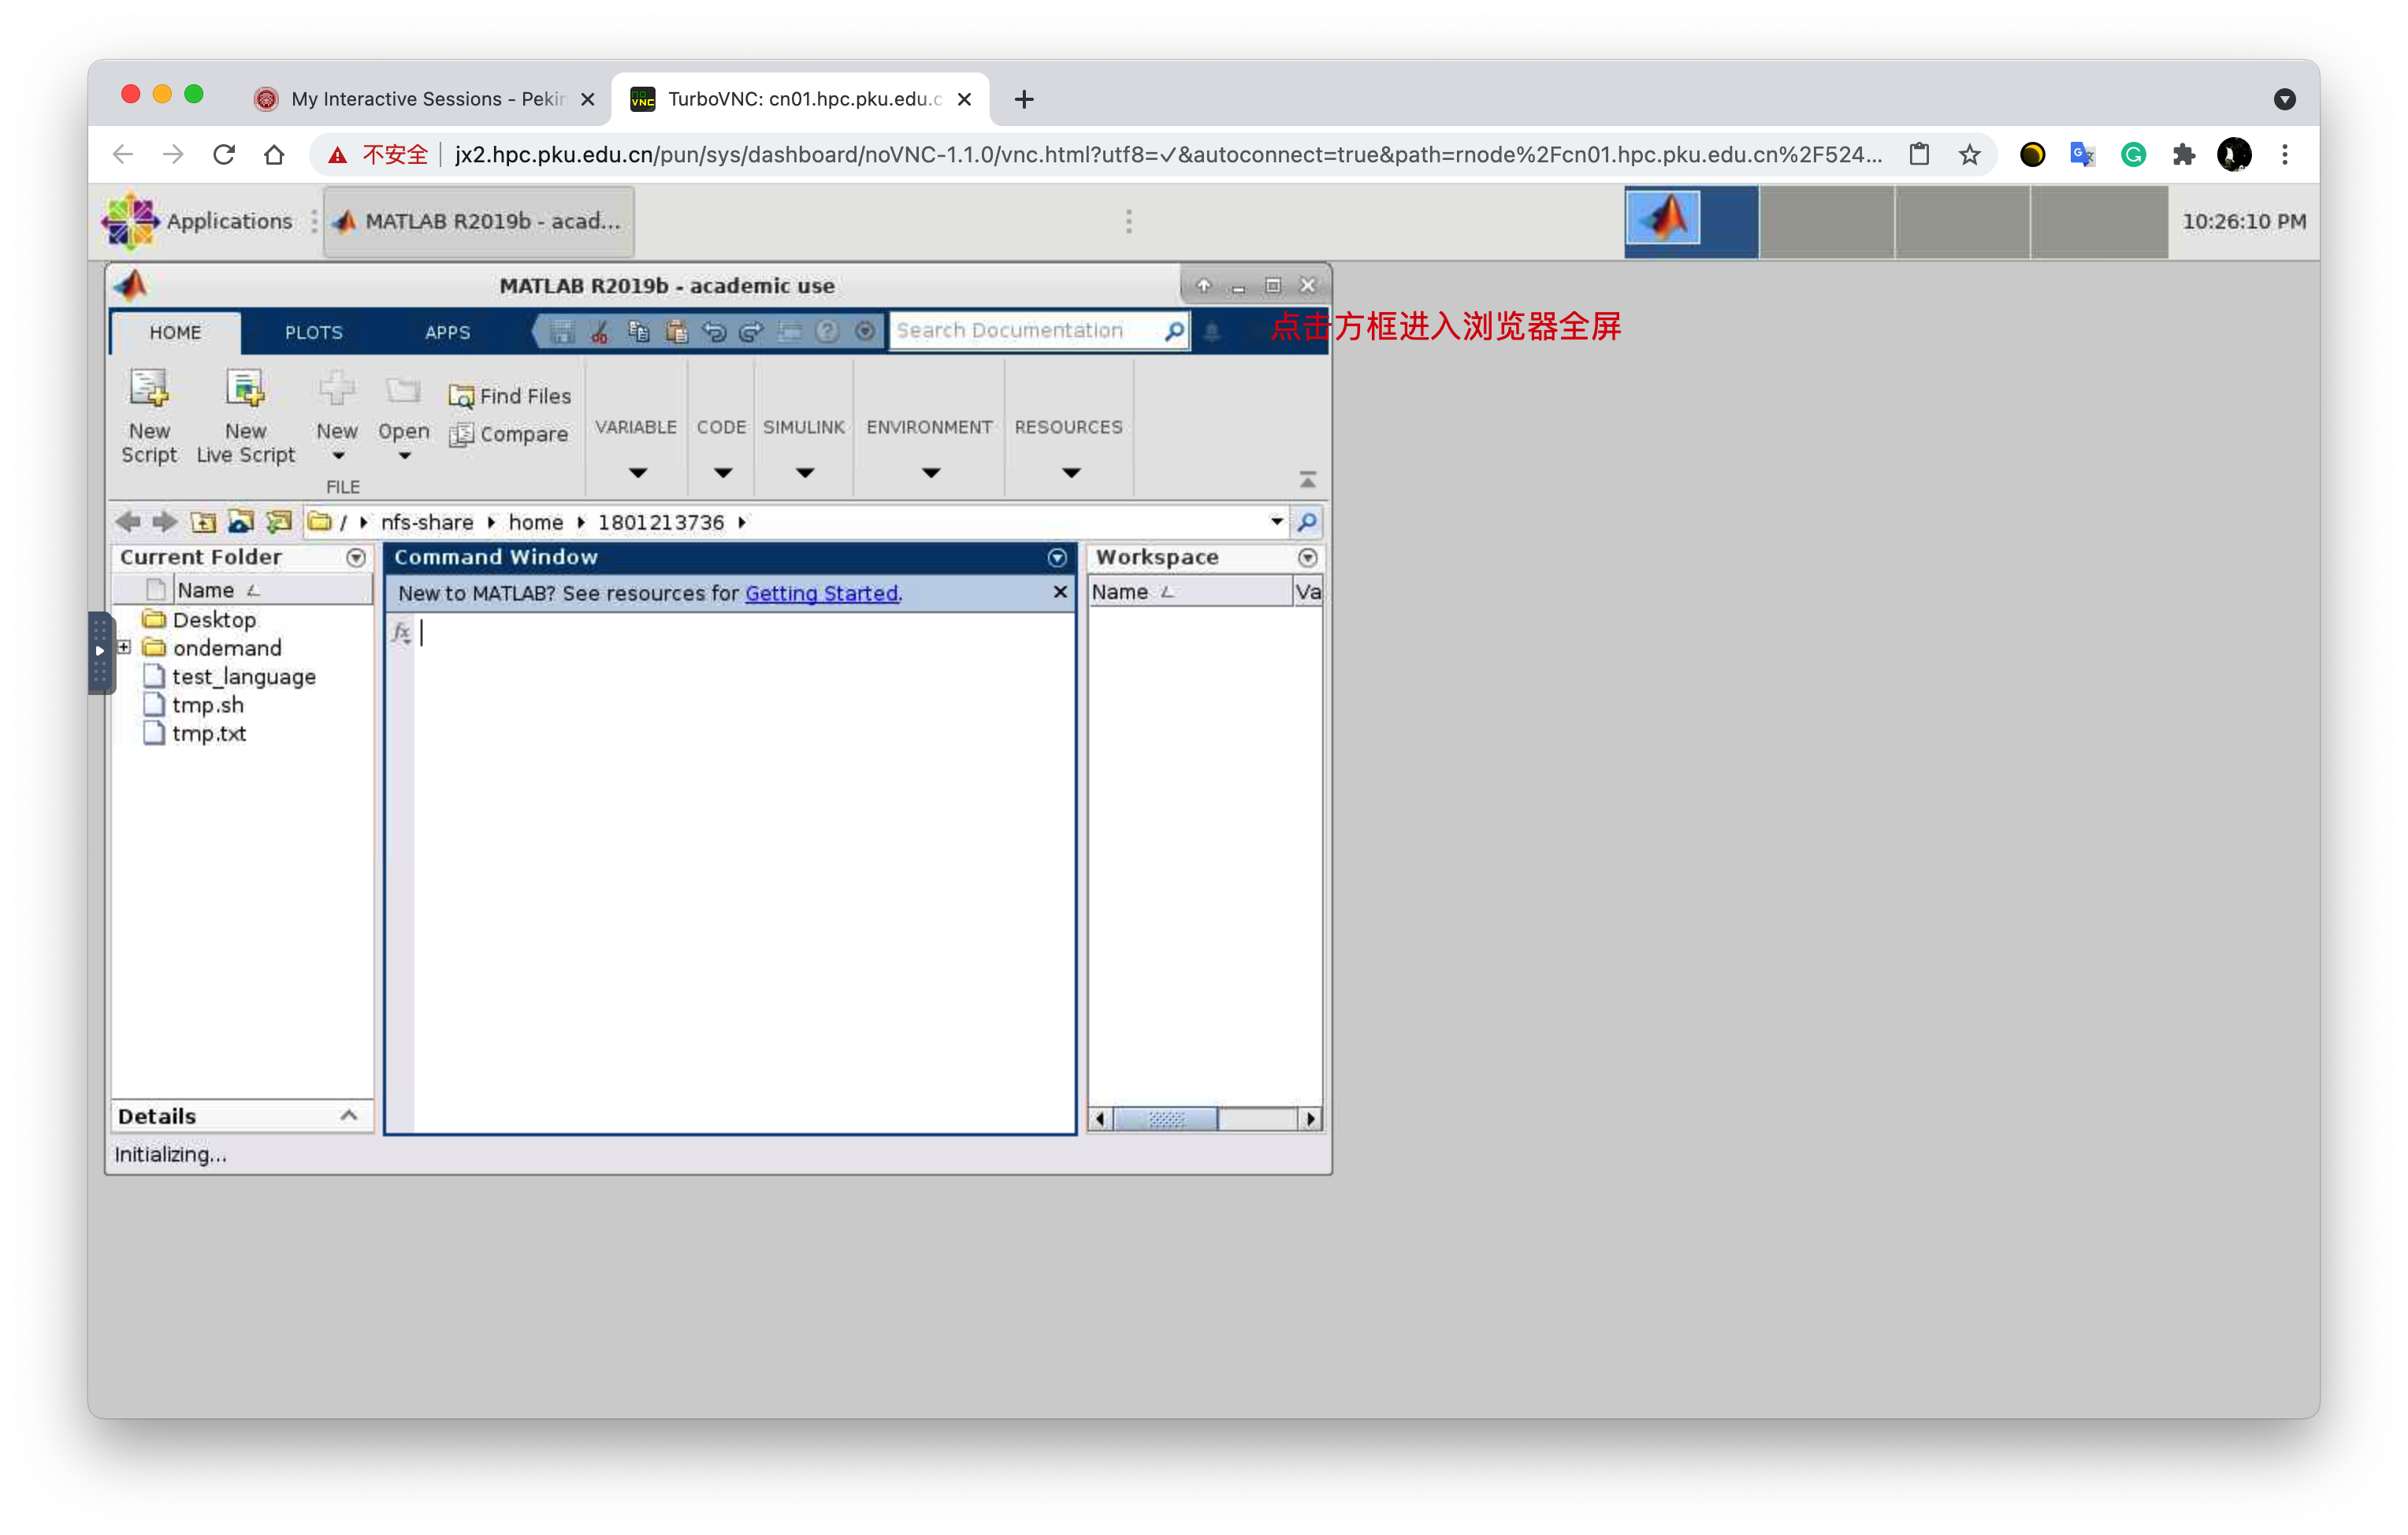Open Current Folder panel actions menu
The width and height of the screenshot is (2408, 1535).
[356, 558]
